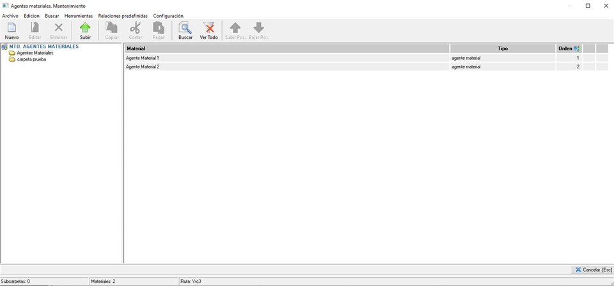Viewport: 614px width, 286px height.
Task: Open the Archivo menu
Action: [x=10, y=16]
